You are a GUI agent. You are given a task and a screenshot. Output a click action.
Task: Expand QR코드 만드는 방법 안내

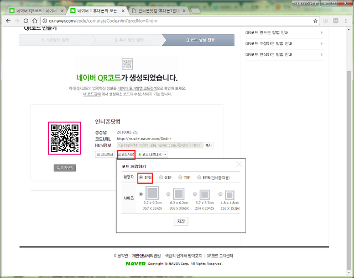click(x=284, y=33)
